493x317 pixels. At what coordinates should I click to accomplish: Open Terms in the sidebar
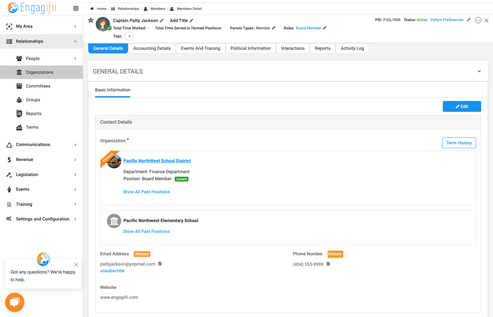tap(42, 127)
